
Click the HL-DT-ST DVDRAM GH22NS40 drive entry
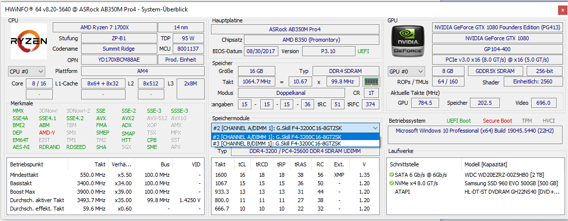pyautogui.click(x=512, y=192)
